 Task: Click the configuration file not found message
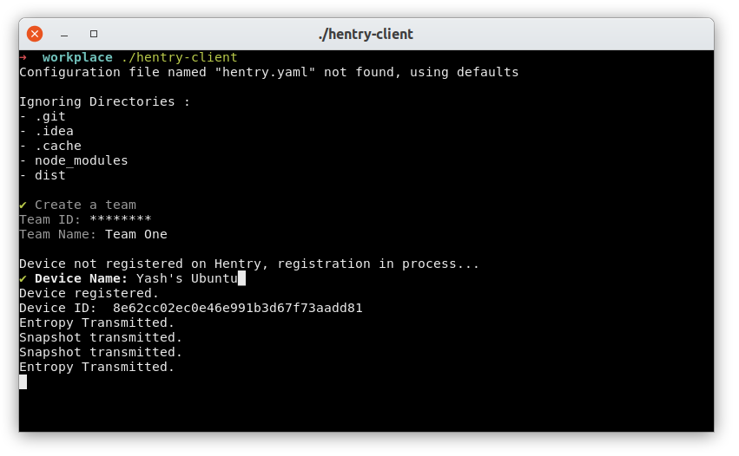268,72
